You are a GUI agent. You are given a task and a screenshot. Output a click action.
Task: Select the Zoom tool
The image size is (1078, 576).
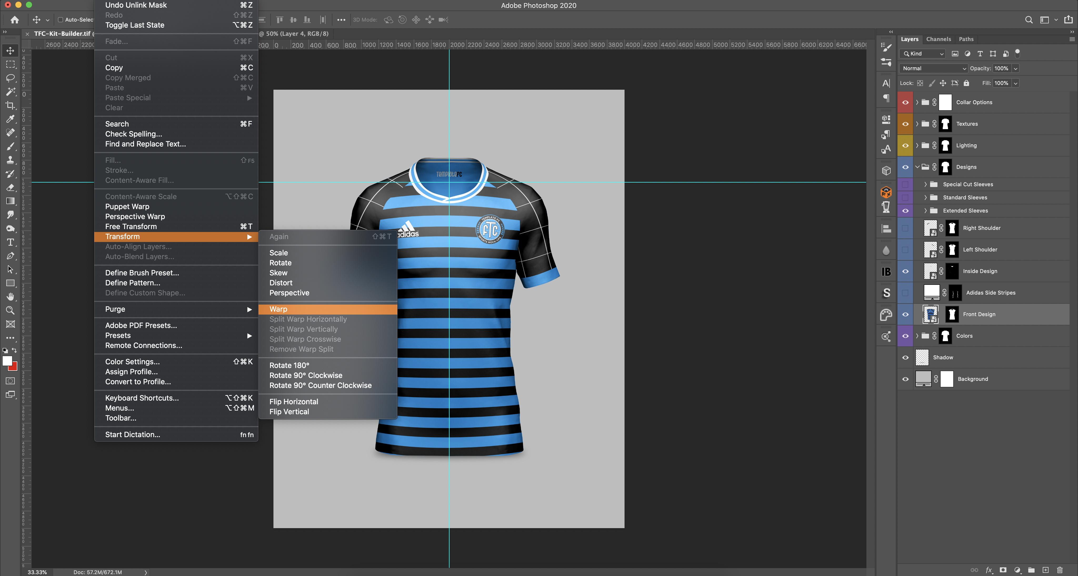[x=10, y=310]
